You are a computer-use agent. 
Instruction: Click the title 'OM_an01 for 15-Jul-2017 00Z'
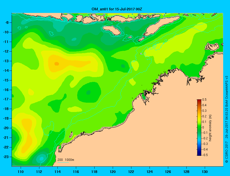117,9
